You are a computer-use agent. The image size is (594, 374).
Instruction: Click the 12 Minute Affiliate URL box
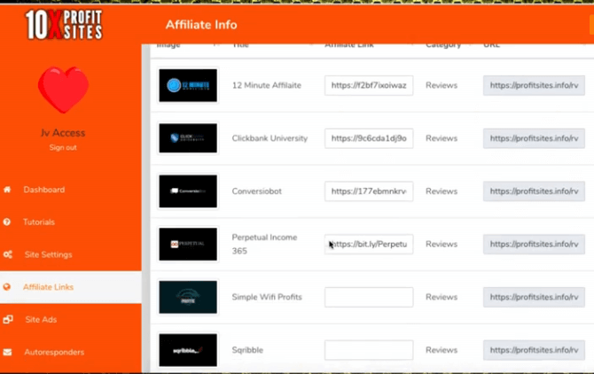pyautogui.click(x=534, y=85)
